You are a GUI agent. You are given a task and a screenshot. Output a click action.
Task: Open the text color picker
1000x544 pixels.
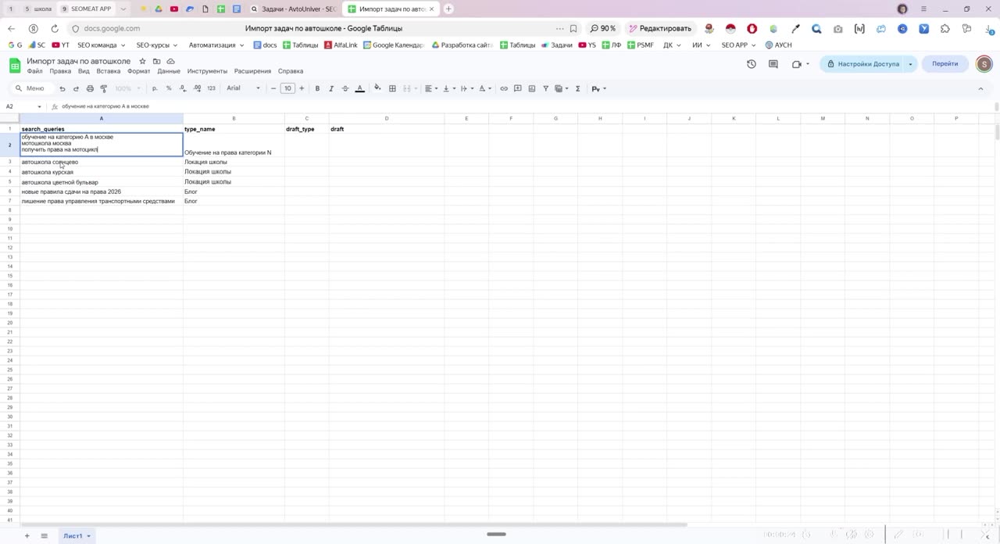(x=359, y=88)
